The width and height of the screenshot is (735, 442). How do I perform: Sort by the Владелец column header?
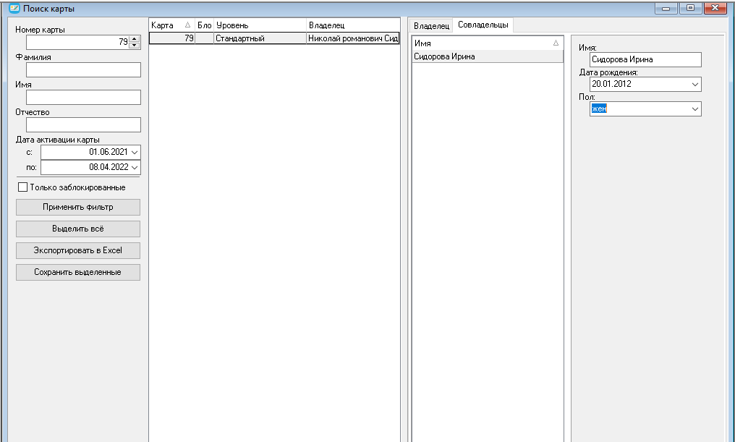353,25
